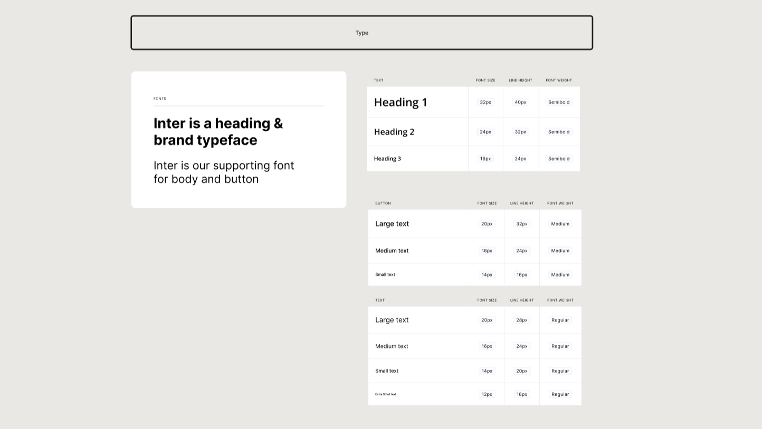The image size is (762, 429).
Task: Click "TEXT" header above the Heading 1 row
Action: (378, 81)
